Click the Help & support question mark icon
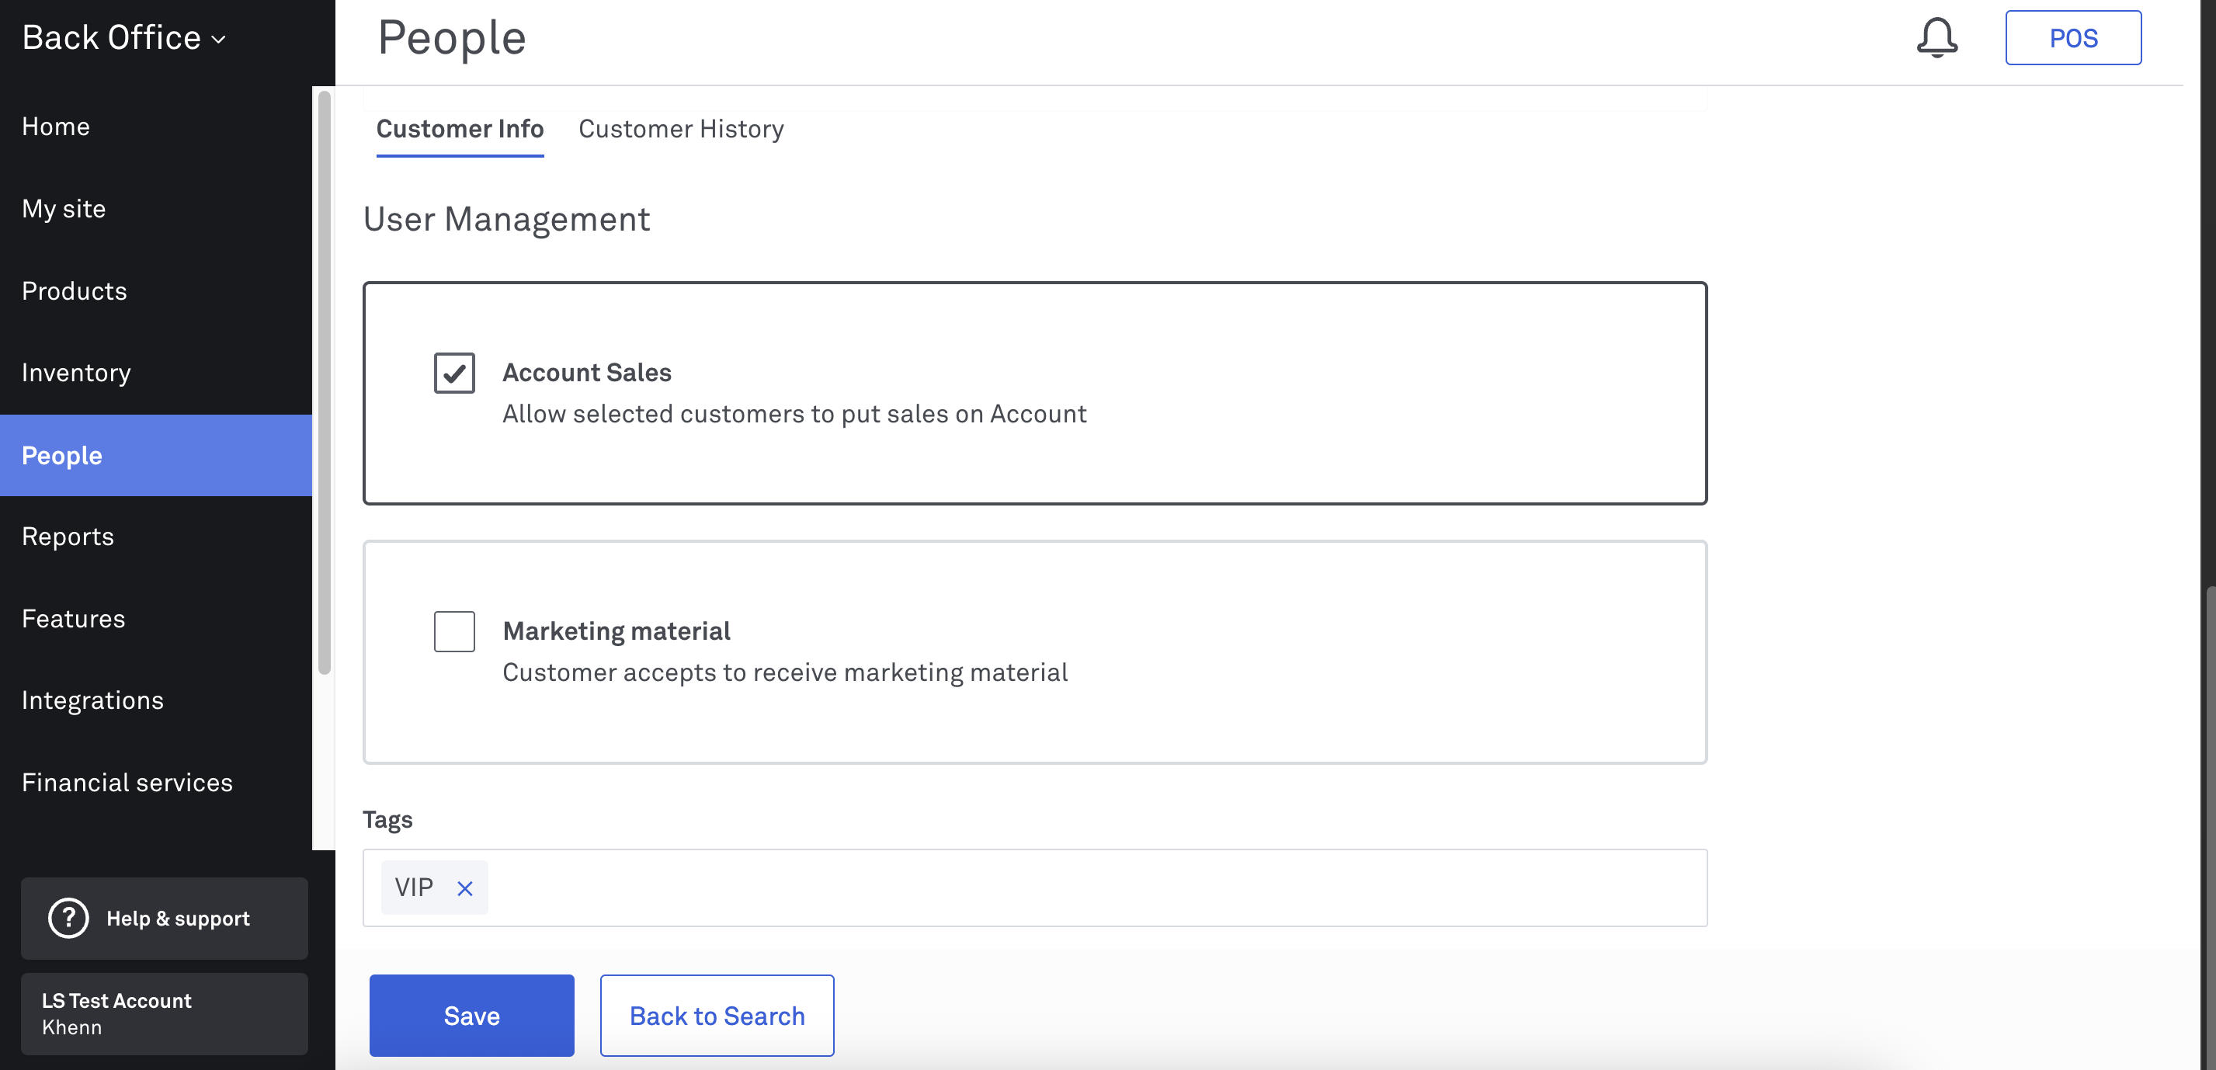The height and width of the screenshot is (1070, 2216). pyautogui.click(x=69, y=918)
